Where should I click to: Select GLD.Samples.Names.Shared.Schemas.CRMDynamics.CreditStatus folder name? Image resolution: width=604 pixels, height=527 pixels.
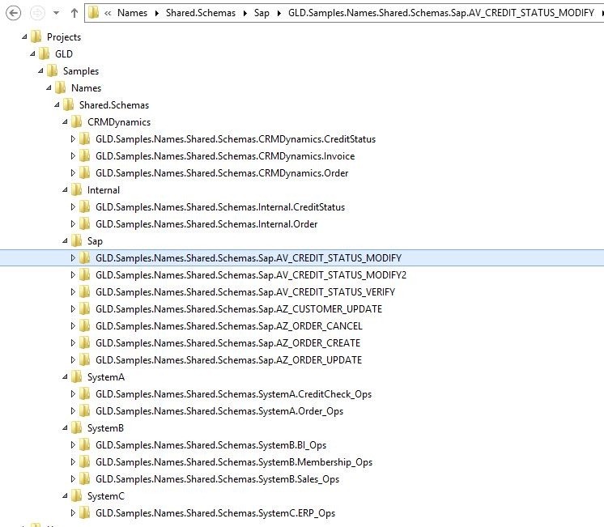coord(236,139)
